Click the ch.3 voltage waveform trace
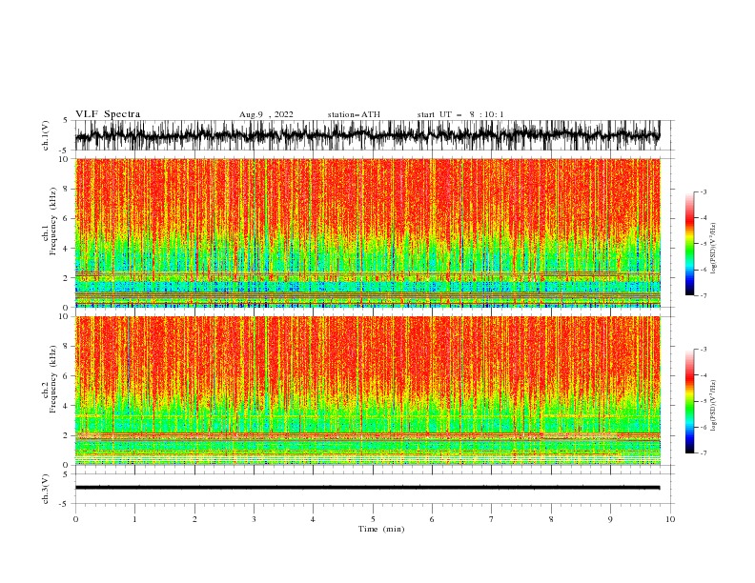This screenshot has height=583, width=755. coord(367,488)
